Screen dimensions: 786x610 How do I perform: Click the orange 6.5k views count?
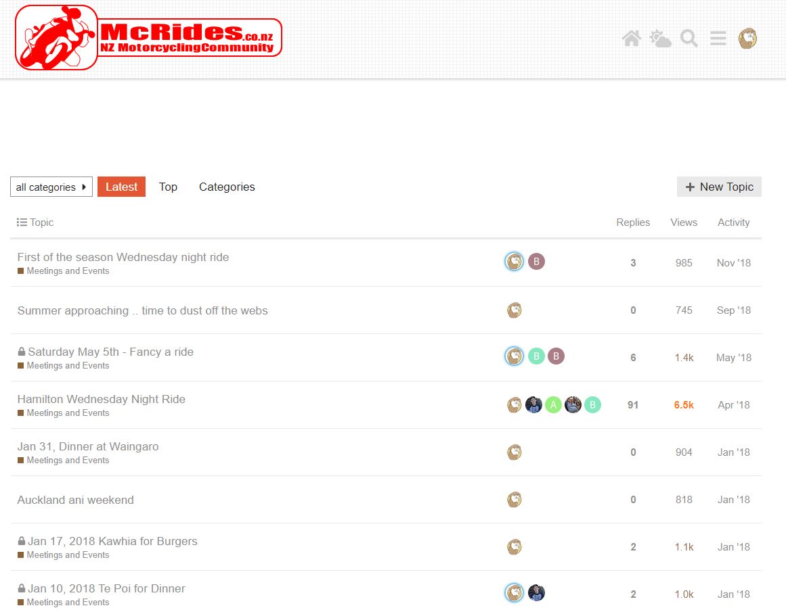(684, 404)
